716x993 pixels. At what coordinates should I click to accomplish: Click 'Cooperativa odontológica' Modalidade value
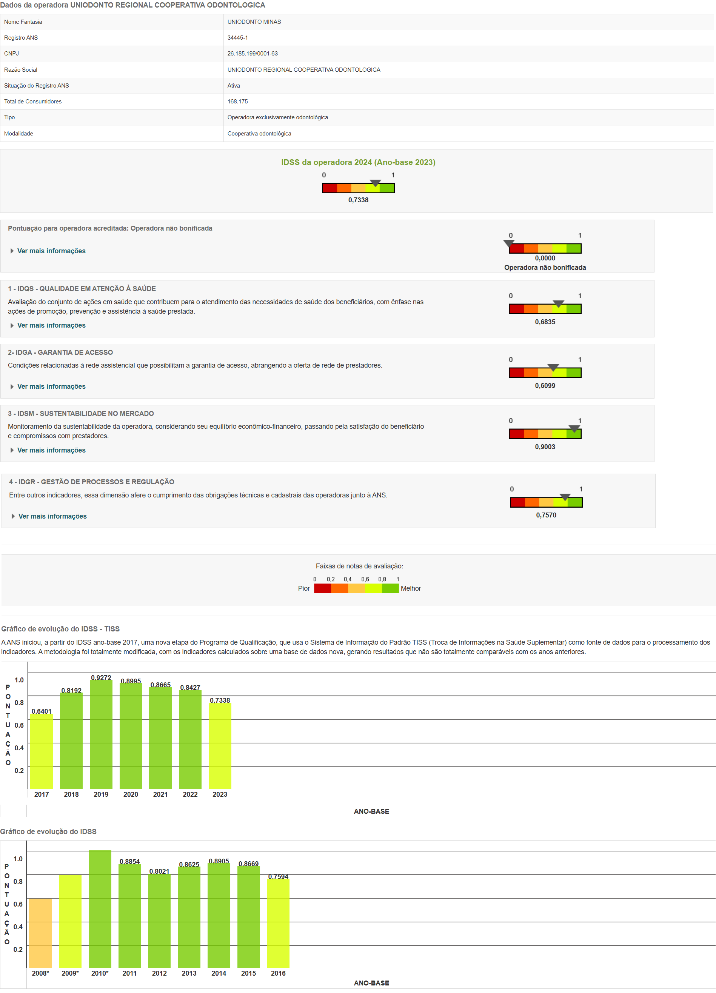pyautogui.click(x=259, y=134)
